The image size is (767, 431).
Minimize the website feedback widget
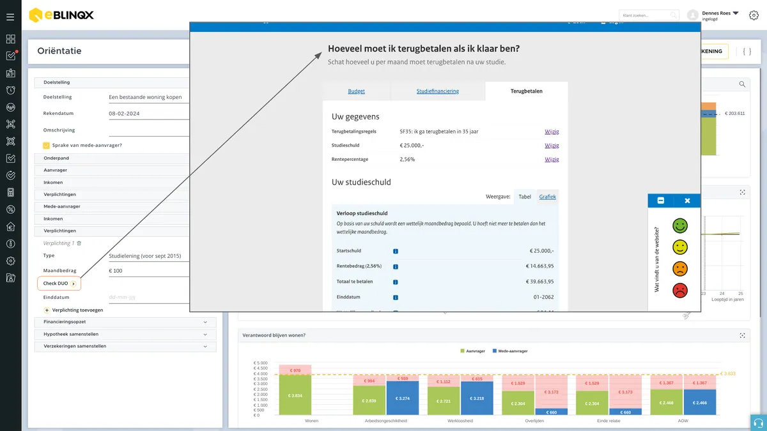coord(661,200)
